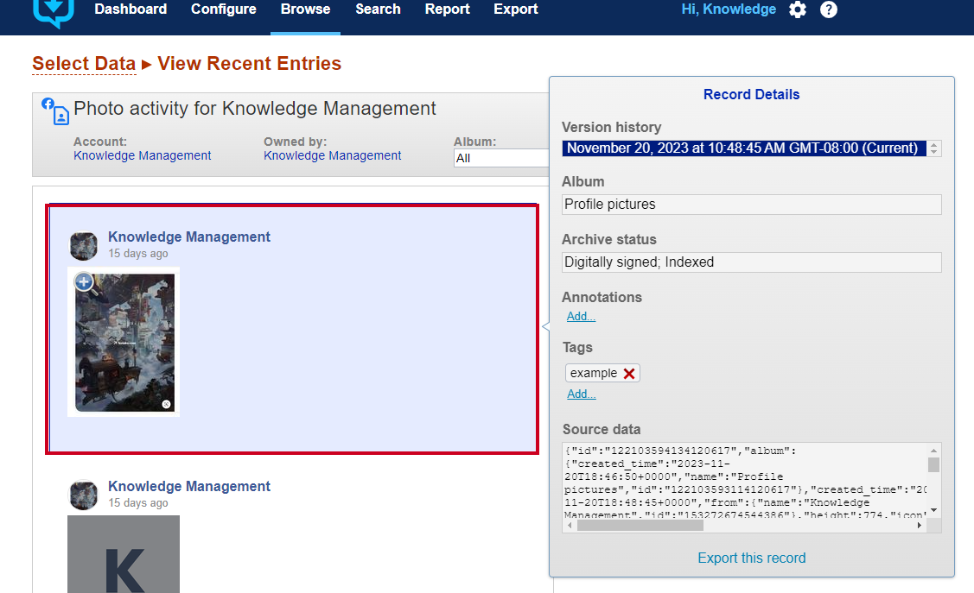Click the second entry's 15 days ago timestamp

tap(138, 503)
